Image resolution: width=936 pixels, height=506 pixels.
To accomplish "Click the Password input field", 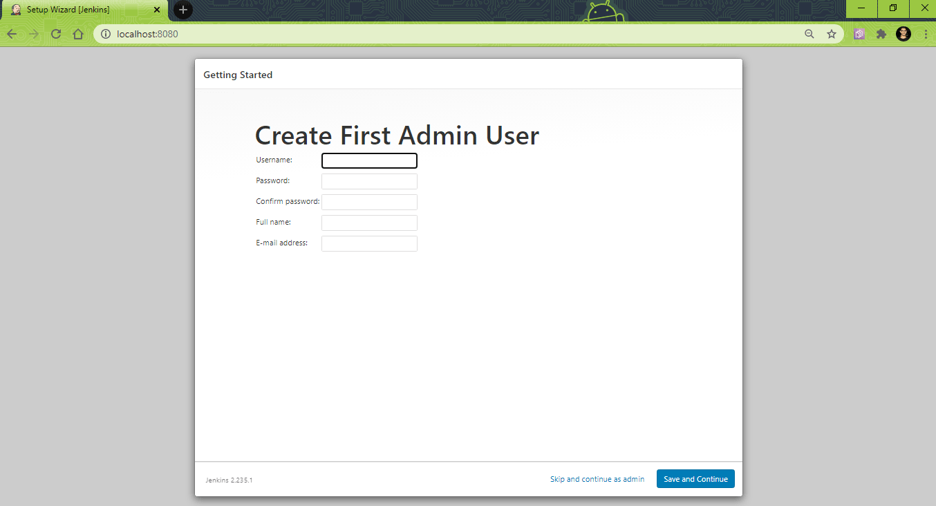I will tap(369, 181).
